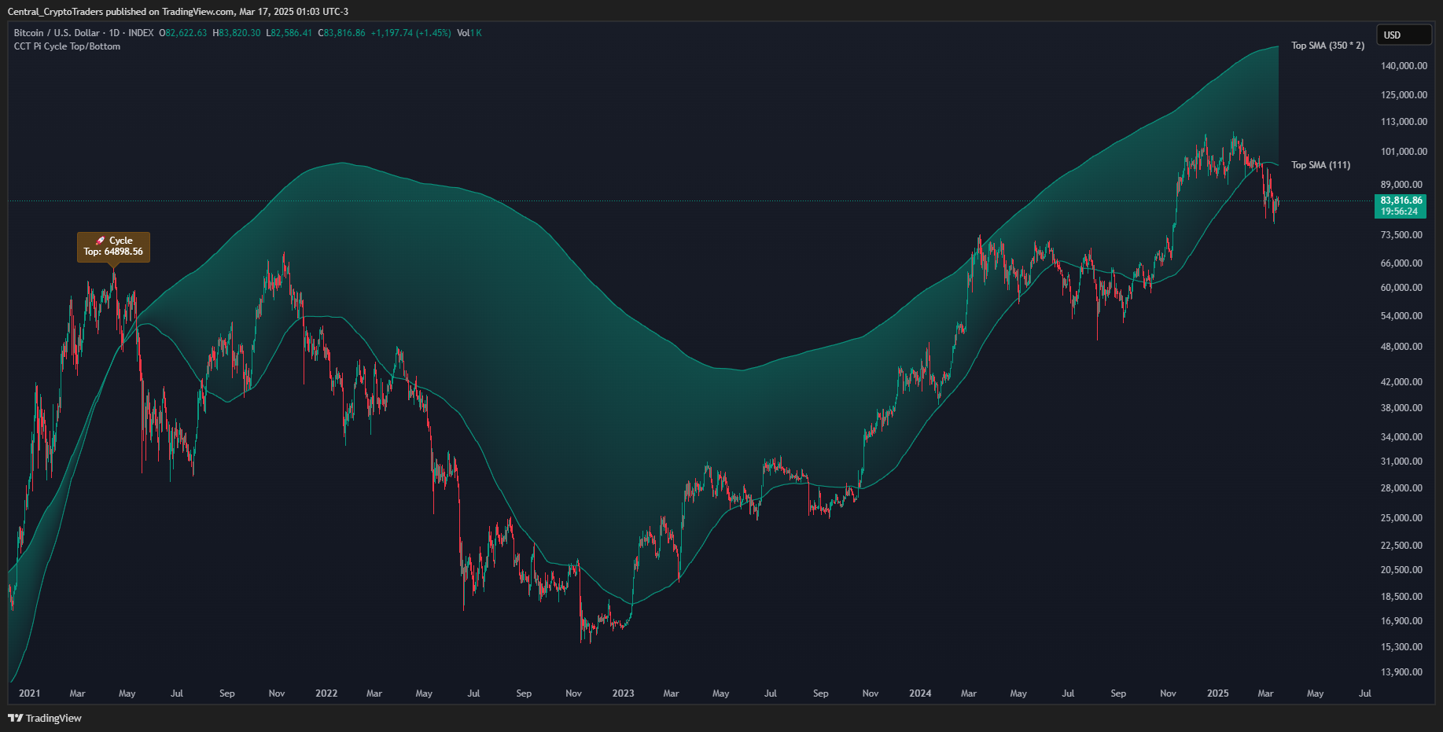Select the Top SMA (350 * 2) label

(x=1328, y=46)
